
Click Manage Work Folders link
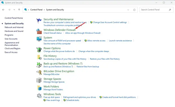53,90
